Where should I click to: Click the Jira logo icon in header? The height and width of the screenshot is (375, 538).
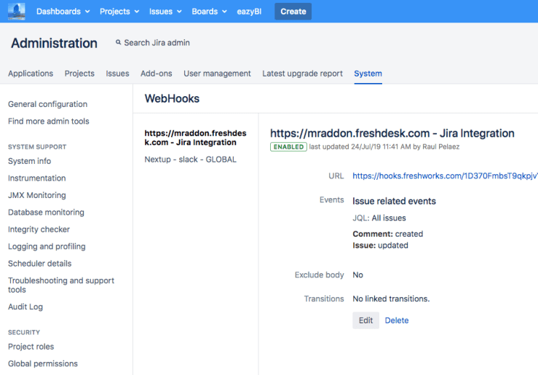click(x=16, y=12)
